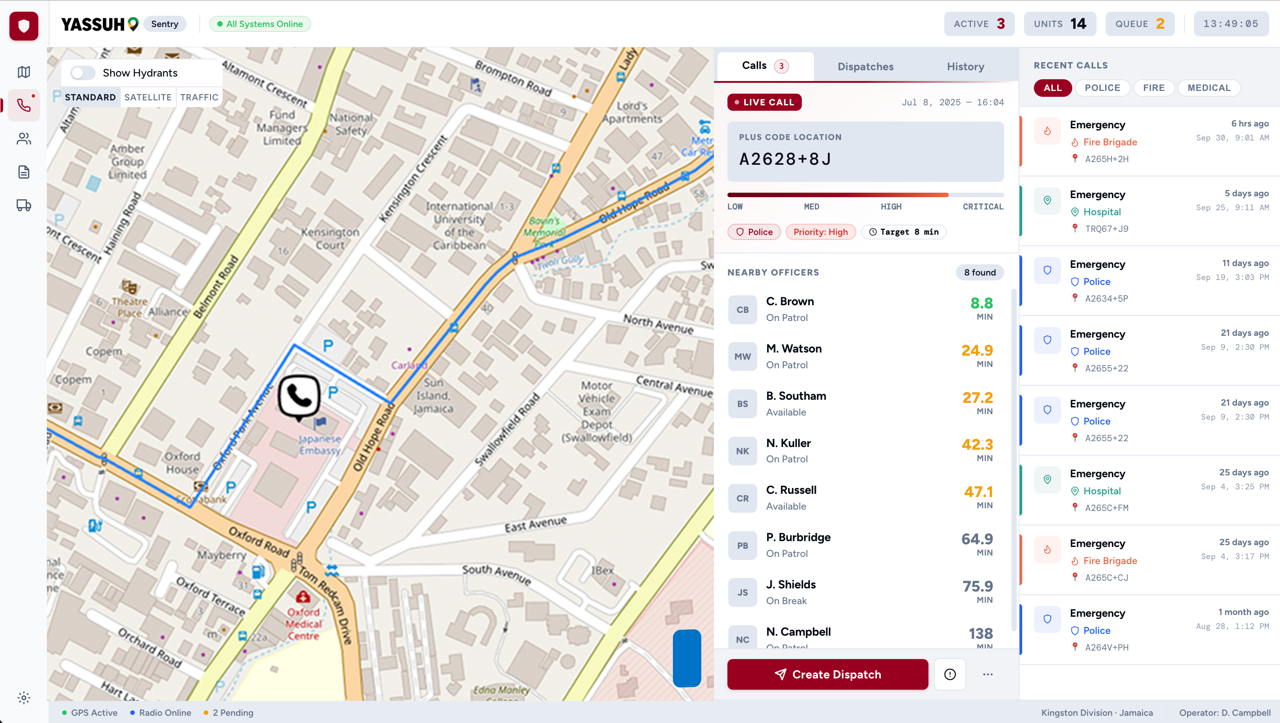1280x723 pixels.
Task: Filter recent calls by POLICE
Action: pyautogui.click(x=1102, y=88)
